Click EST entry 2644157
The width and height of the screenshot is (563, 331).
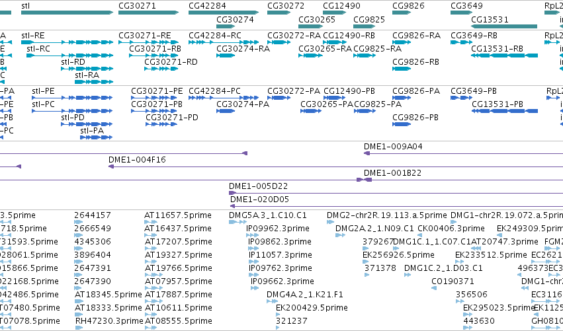[93, 215]
